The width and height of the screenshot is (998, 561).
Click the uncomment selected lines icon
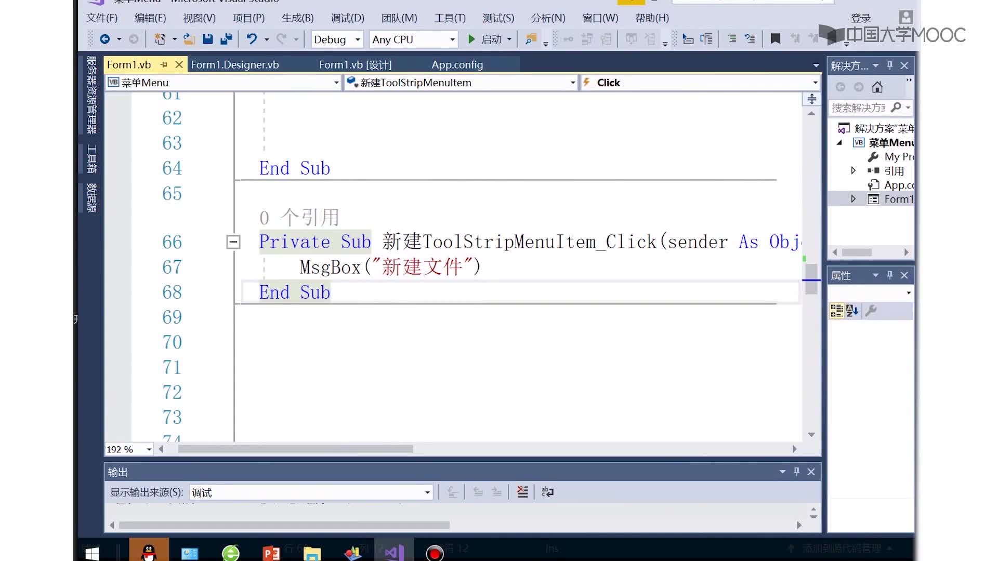[750, 39]
